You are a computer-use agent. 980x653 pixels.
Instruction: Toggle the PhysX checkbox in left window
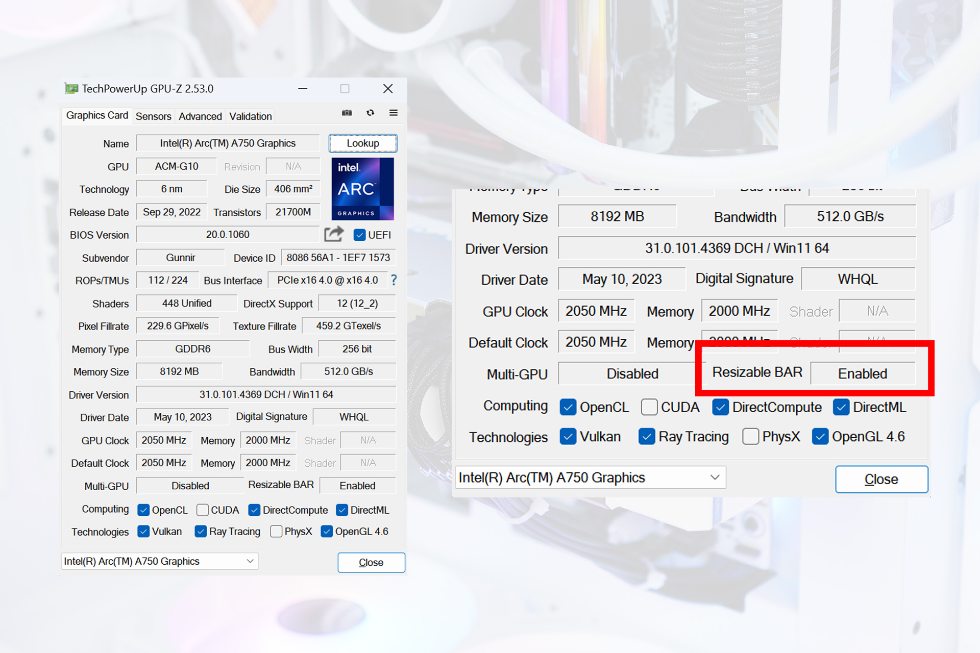276,532
